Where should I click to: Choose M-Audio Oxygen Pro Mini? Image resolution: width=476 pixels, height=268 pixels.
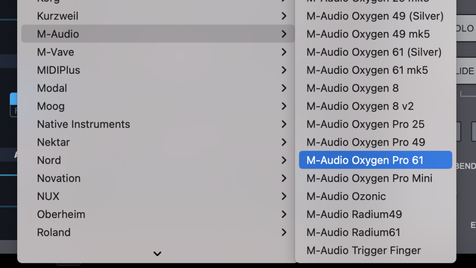369,178
